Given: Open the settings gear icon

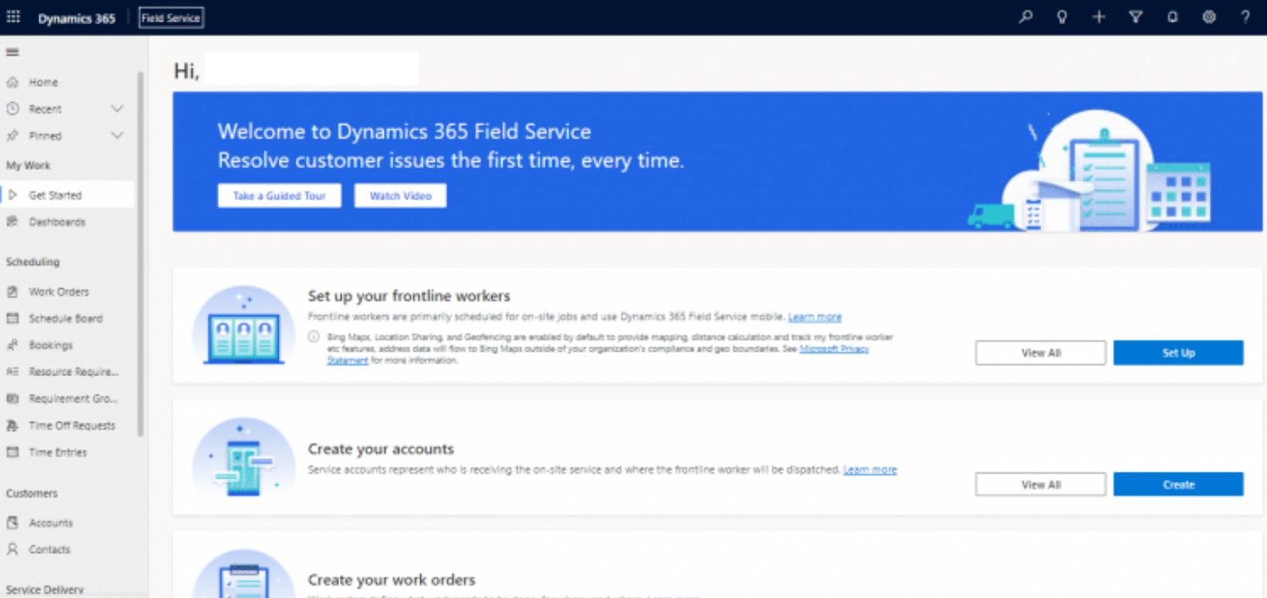Looking at the screenshot, I should (x=1209, y=17).
